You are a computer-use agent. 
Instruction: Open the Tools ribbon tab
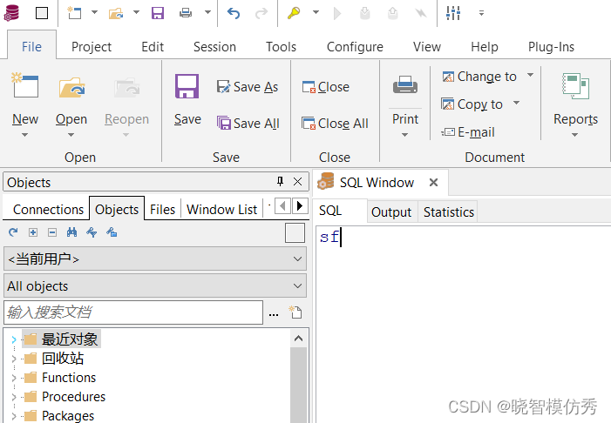coord(281,47)
